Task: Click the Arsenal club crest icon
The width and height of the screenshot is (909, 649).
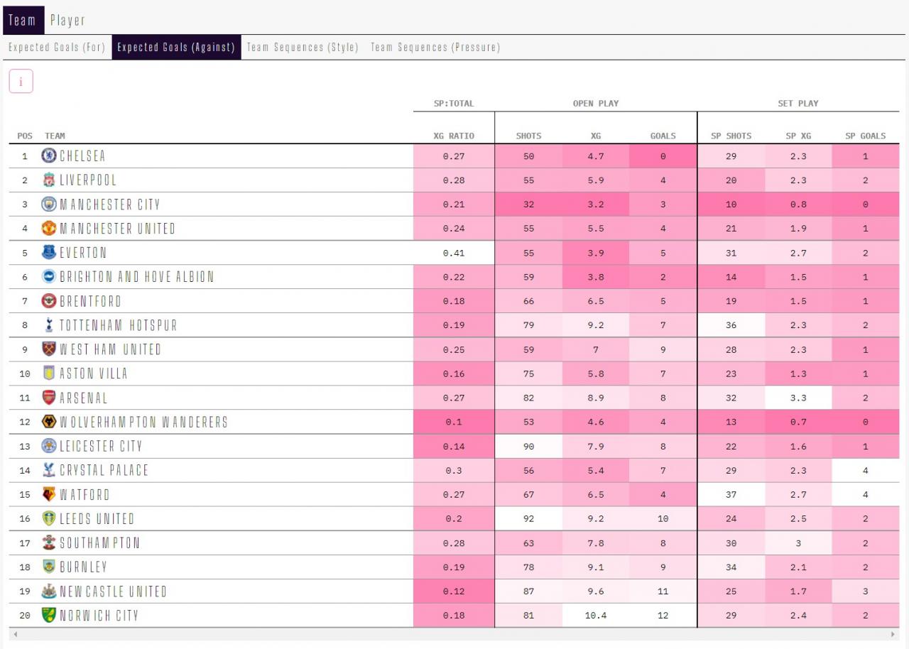Action: (49, 397)
